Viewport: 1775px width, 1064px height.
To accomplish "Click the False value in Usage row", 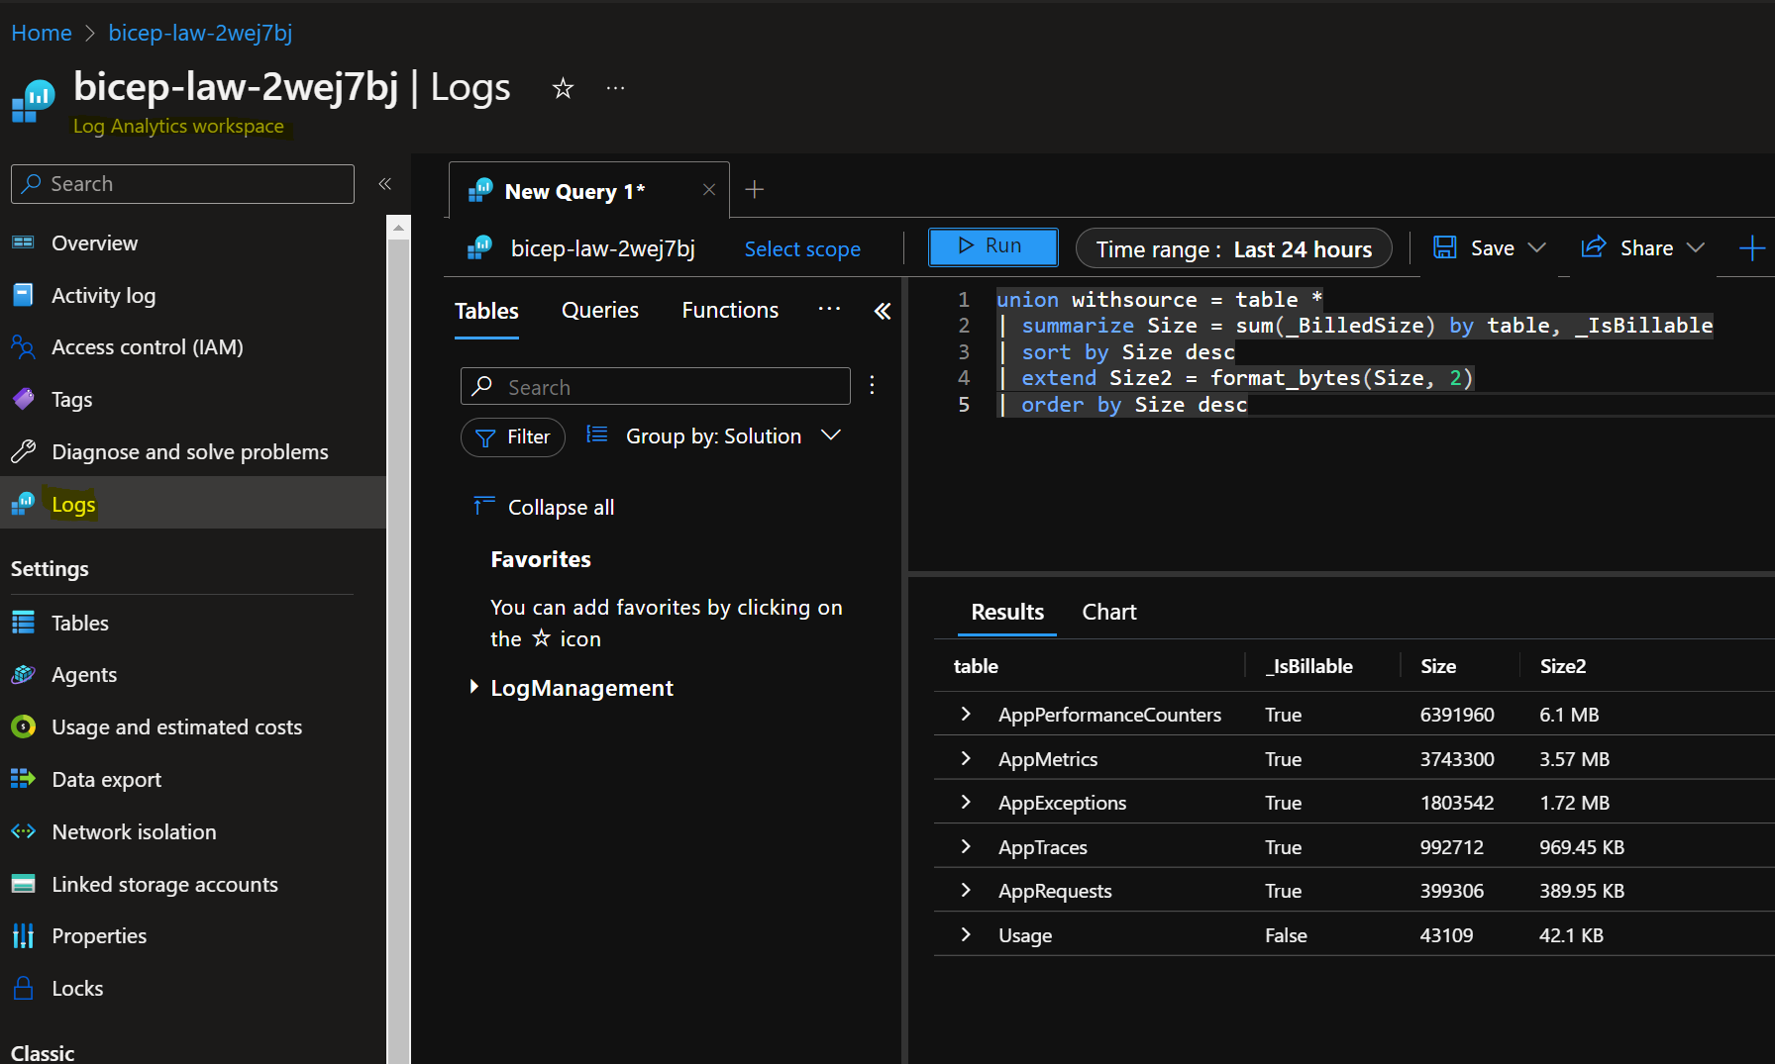I will (1286, 935).
